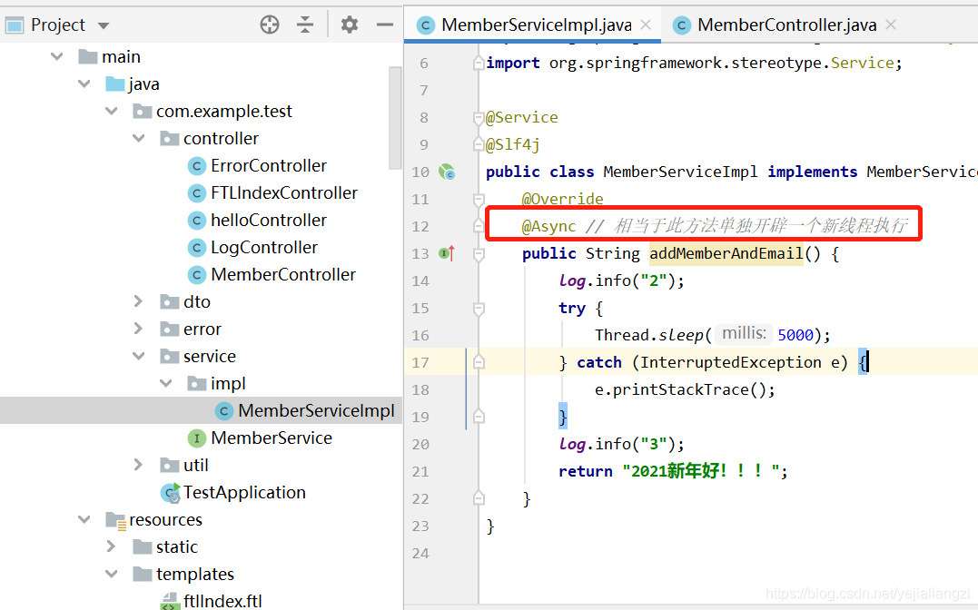
Task: Toggle code folding at line 8 @Service
Action: (479, 117)
